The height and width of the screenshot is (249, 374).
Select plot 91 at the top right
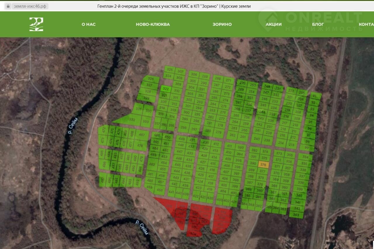tap(315, 96)
